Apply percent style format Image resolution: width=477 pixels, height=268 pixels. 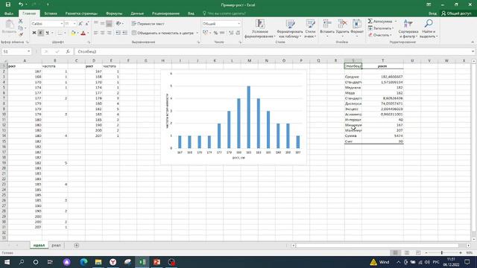[215, 33]
